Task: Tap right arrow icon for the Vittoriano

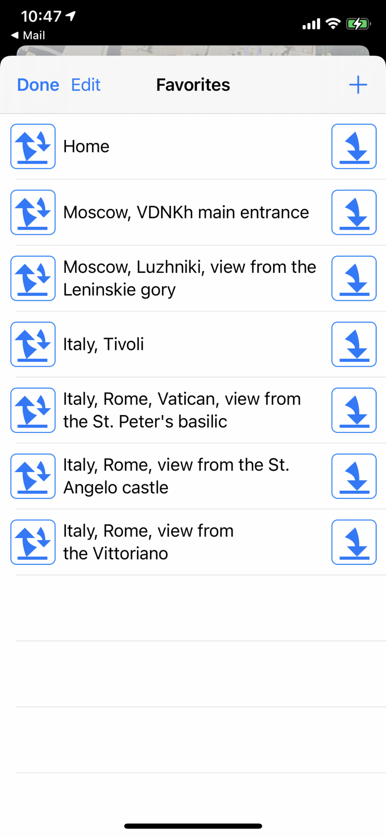Action: (354, 542)
